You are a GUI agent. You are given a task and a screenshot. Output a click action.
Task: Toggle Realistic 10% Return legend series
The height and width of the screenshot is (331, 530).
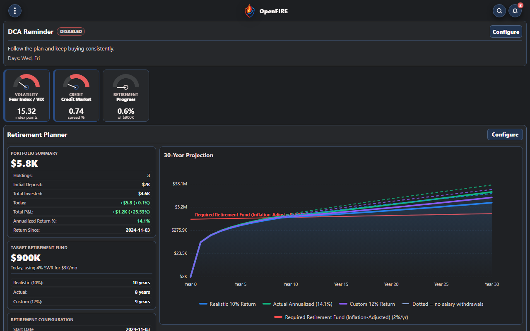(227, 304)
